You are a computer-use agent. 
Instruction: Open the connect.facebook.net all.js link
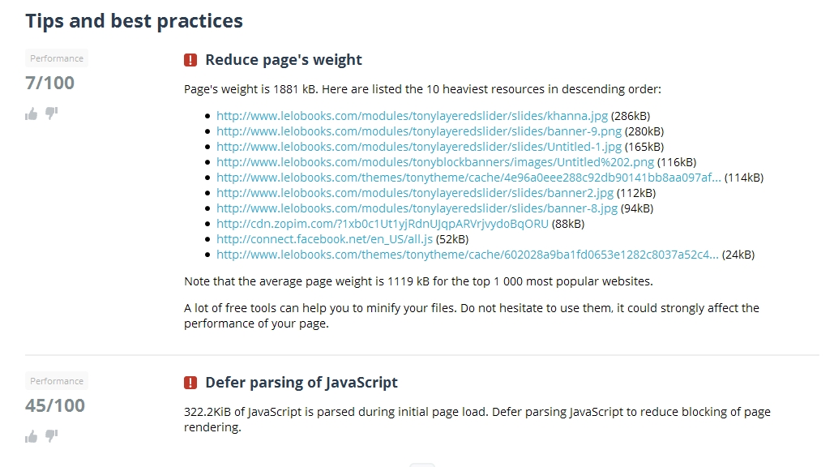click(x=324, y=239)
